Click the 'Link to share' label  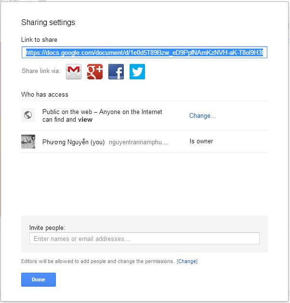click(40, 39)
